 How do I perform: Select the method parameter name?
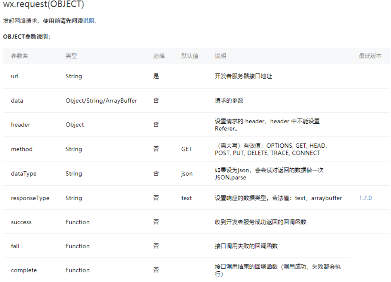click(x=22, y=149)
